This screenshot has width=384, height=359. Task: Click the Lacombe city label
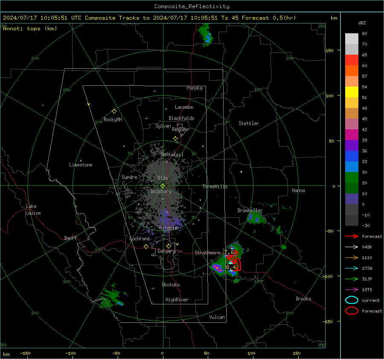pos(184,107)
